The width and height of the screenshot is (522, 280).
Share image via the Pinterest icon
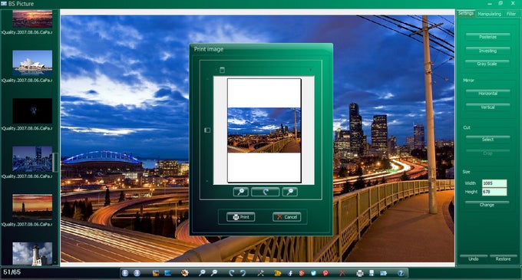[325, 273]
